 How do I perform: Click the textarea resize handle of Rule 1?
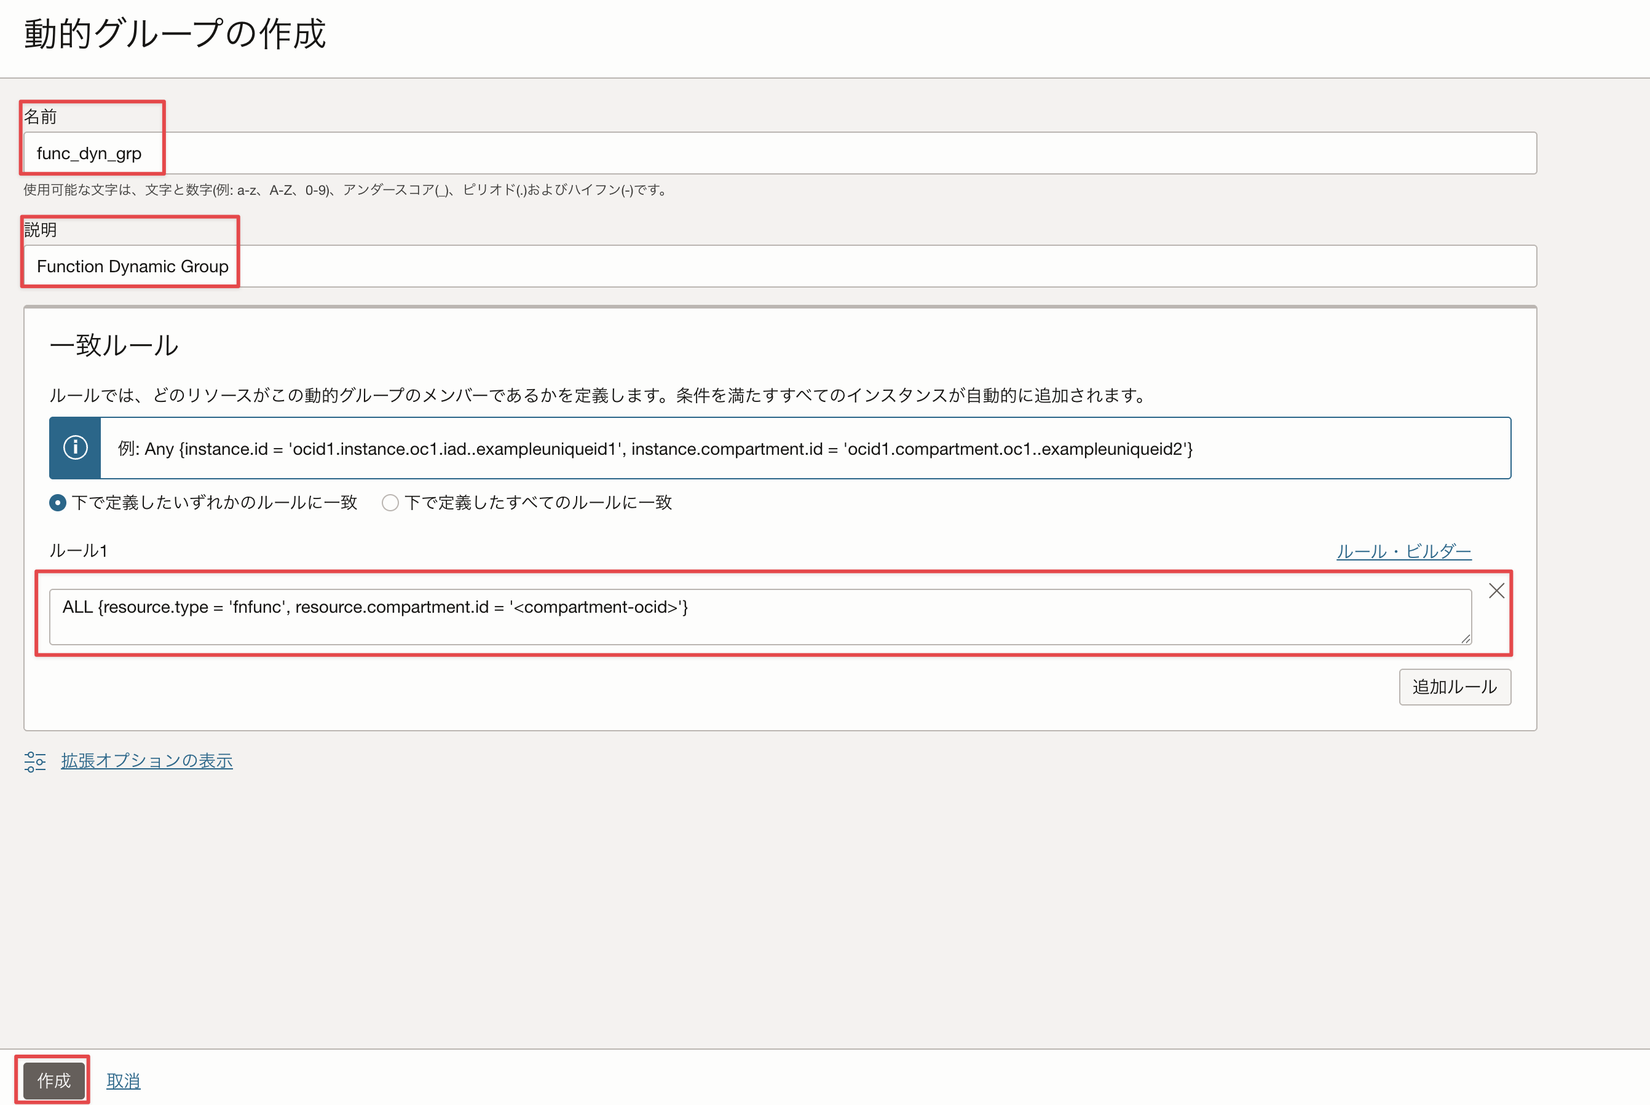tap(1466, 639)
